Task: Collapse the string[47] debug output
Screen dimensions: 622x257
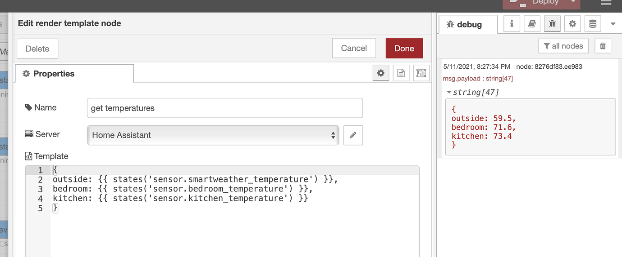Action: point(449,92)
